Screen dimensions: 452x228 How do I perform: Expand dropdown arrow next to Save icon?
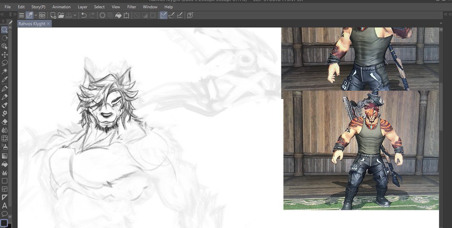(75, 15)
